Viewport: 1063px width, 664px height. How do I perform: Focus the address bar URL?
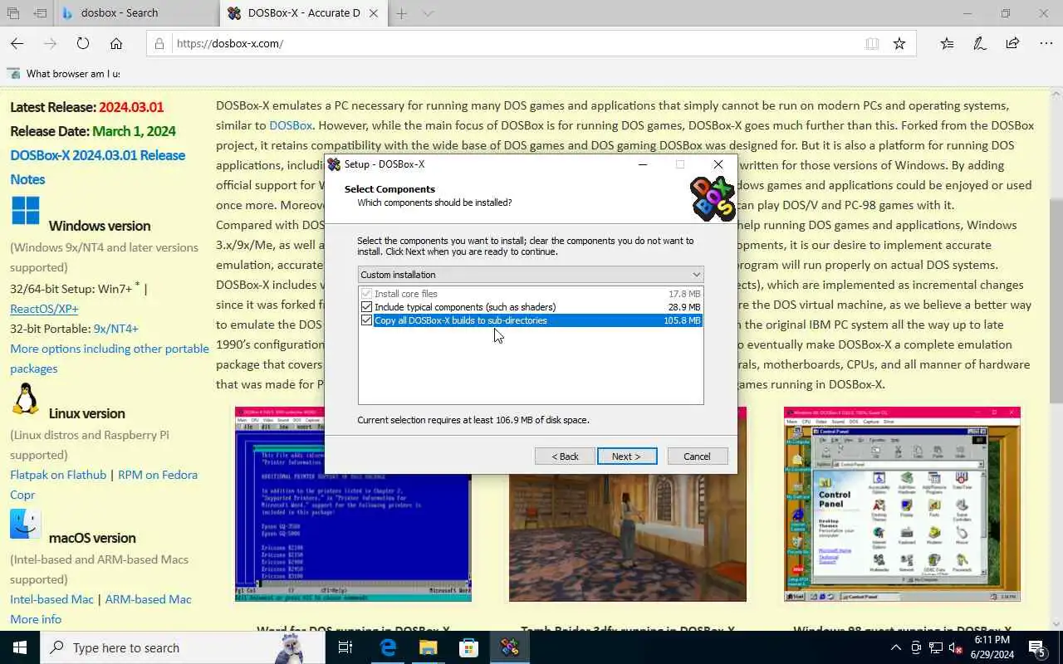coord(515,43)
